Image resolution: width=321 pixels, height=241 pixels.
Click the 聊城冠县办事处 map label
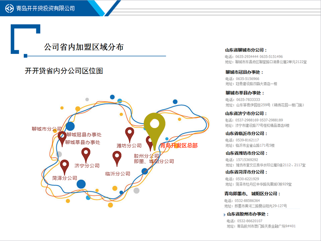pos(84,135)
